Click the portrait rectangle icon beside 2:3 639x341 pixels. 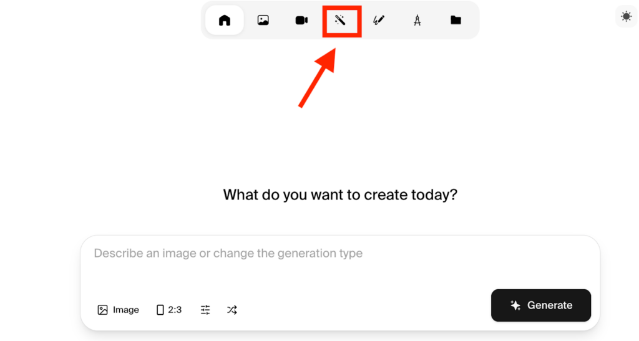160,310
